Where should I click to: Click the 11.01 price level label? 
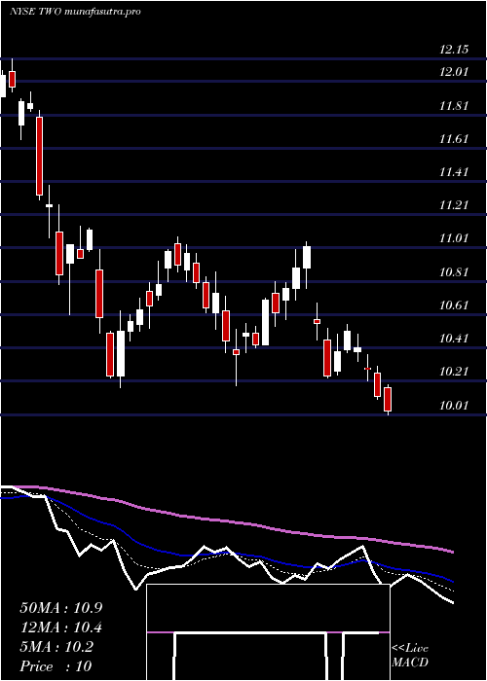(454, 238)
